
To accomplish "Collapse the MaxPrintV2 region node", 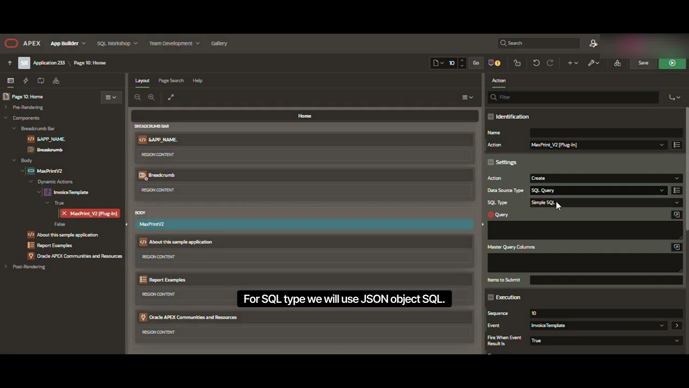I will click(23, 171).
